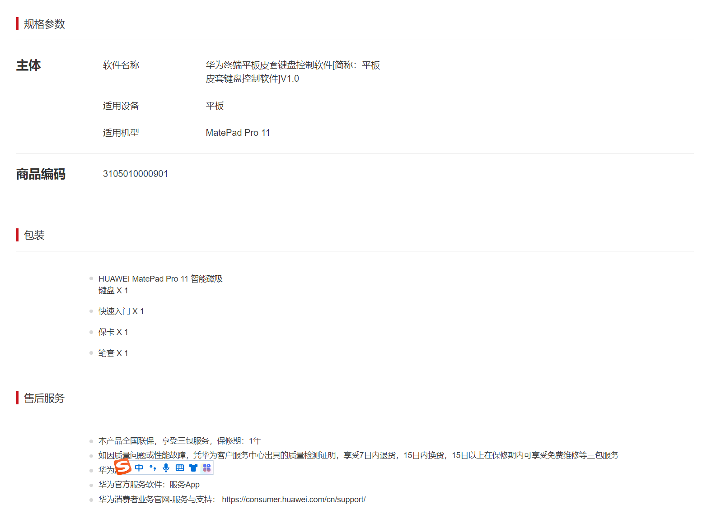Click the Sogou input method S logo
The image size is (721, 514).
click(x=122, y=467)
